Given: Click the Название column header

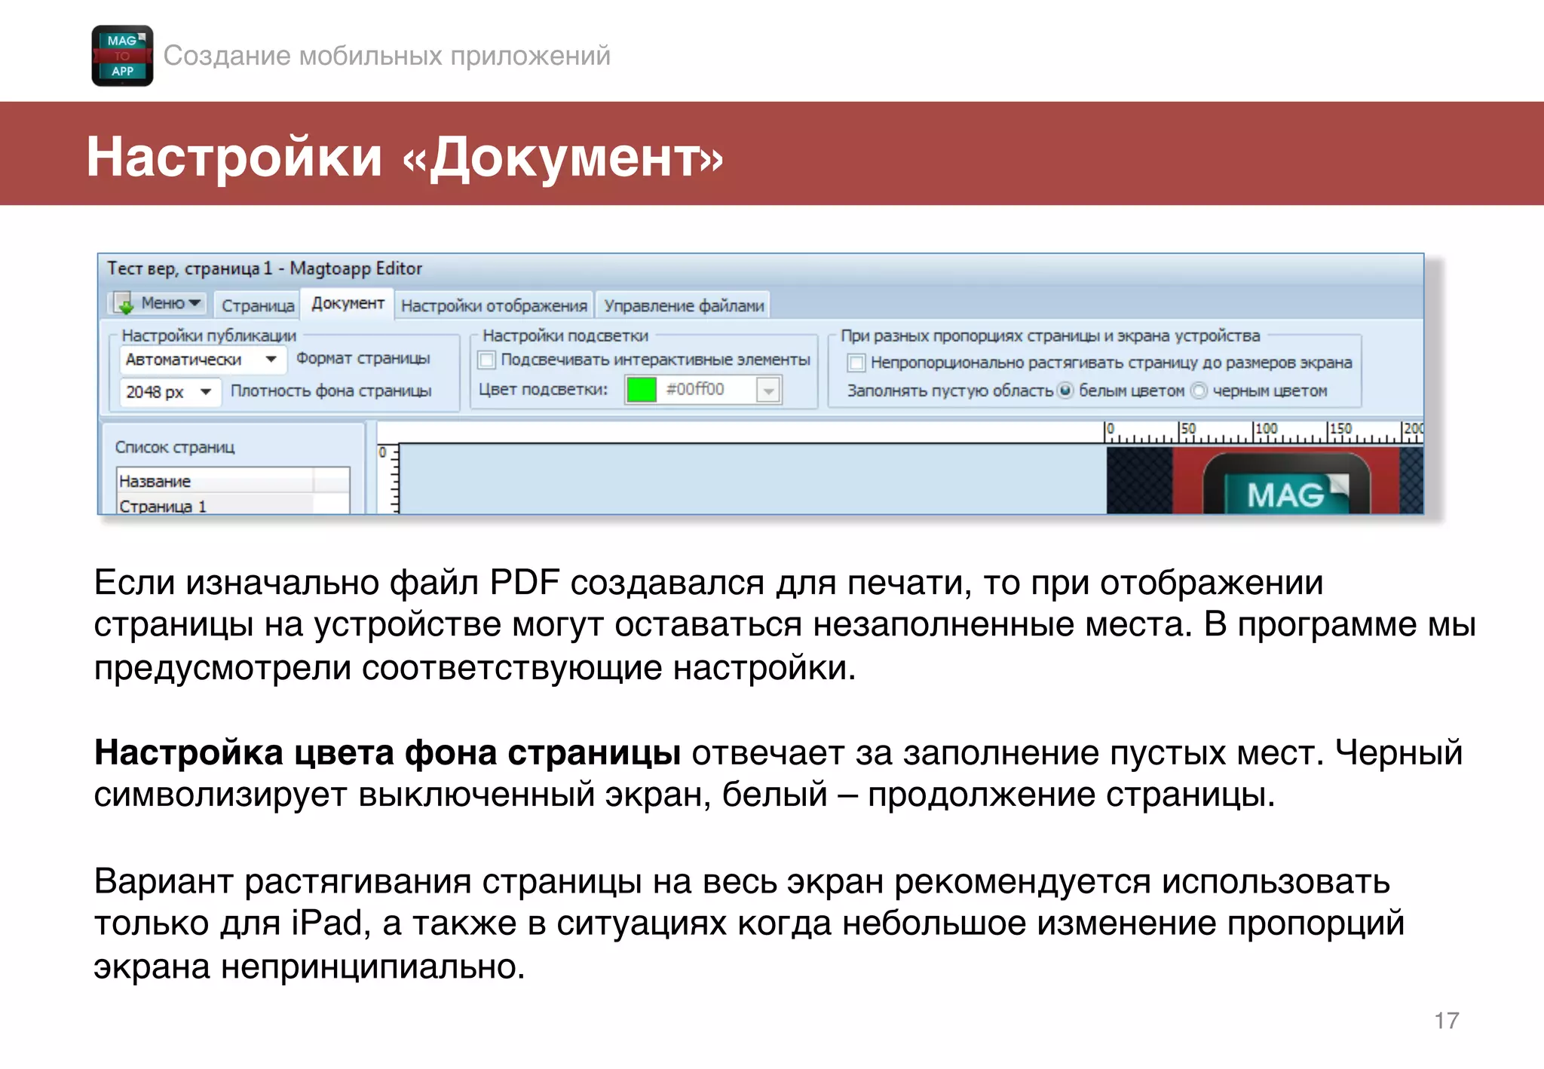Looking at the screenshot, I should pyautogui.click(x=215, y=481).
